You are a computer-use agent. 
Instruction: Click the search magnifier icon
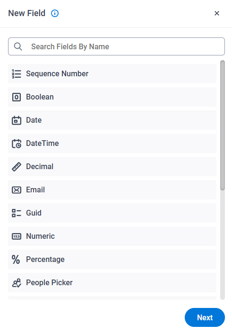coord(18,46)
